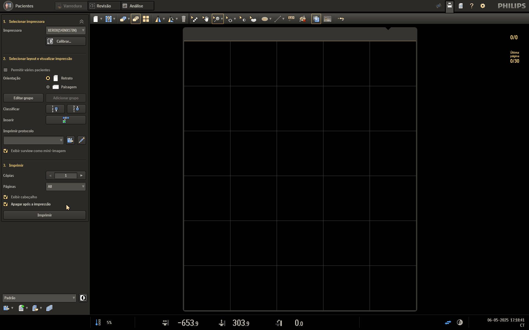Click the pencil edit protocol icon

(82, 140)
